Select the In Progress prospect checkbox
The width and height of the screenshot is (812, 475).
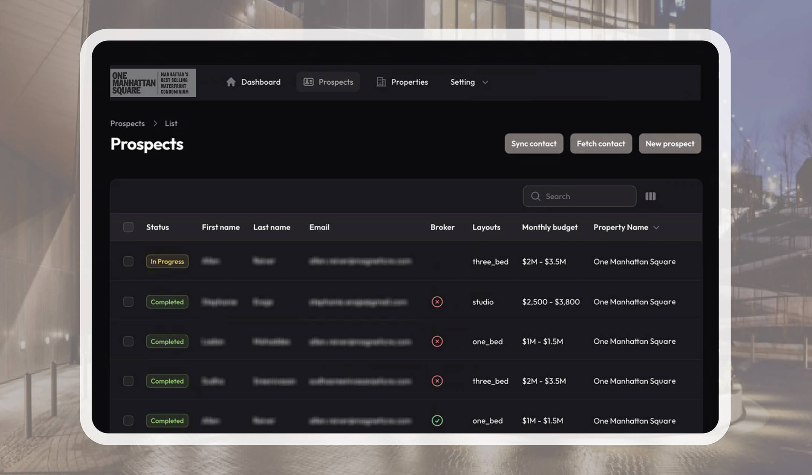(x=128, y=261)
